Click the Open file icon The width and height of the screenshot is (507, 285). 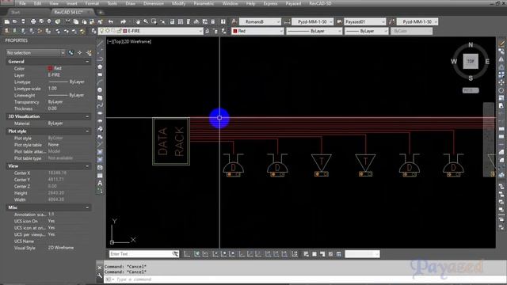point(15,21)
